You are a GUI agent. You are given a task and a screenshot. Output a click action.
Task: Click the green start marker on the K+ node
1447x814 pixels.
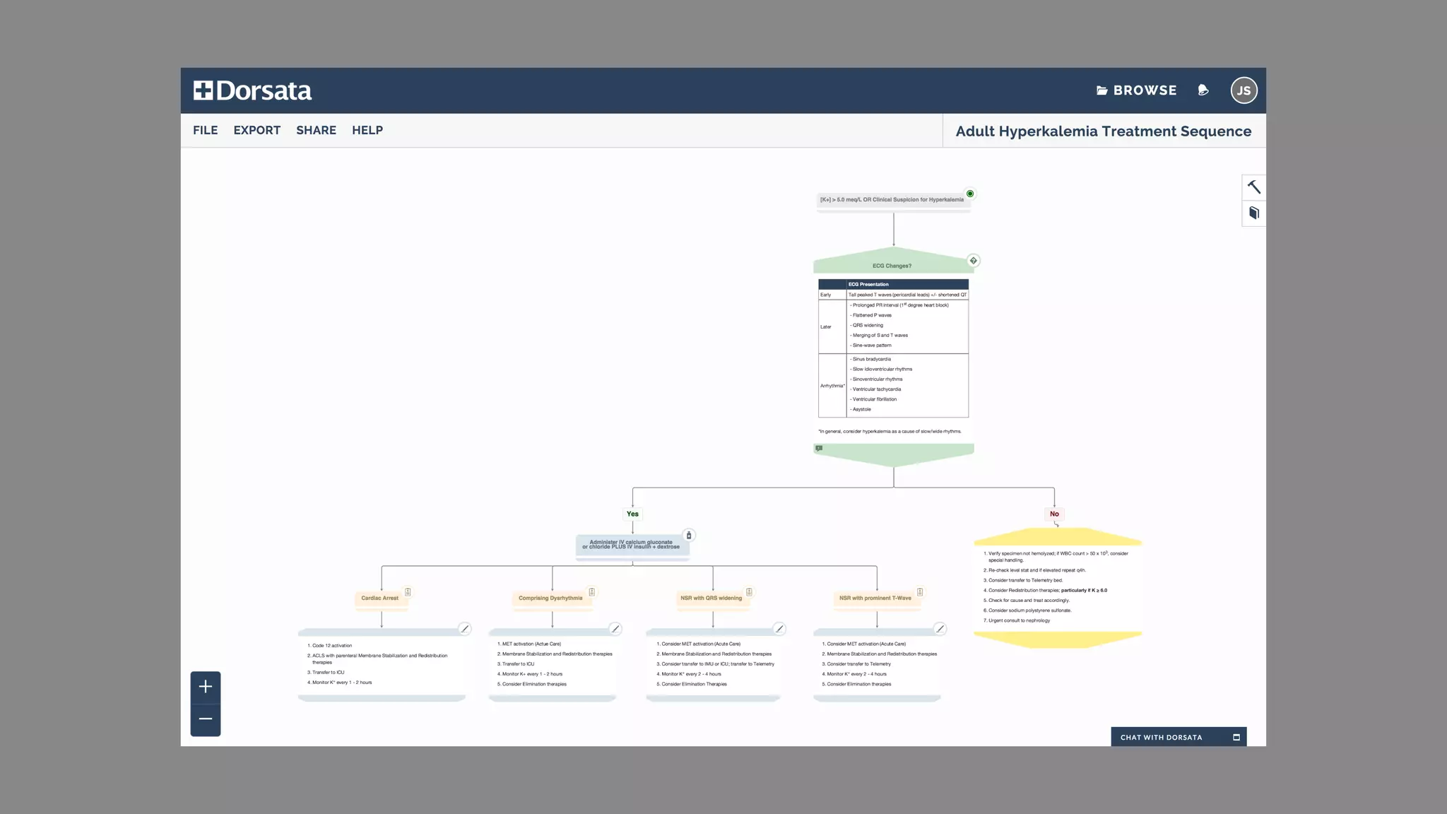point(970,194)
